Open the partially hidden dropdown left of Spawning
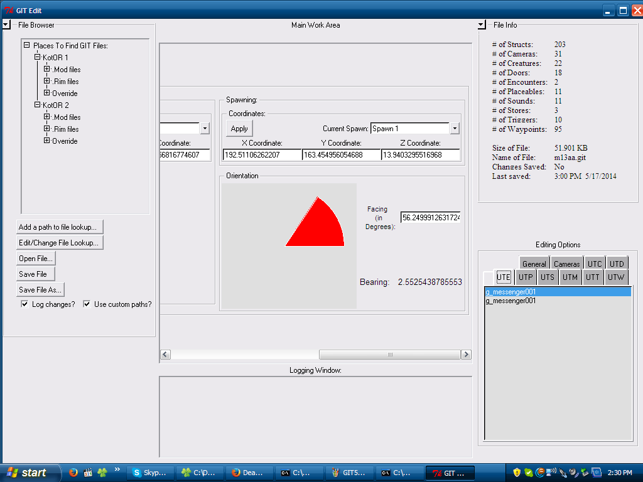The height and width of the screenshot is (482, 643). click(205, 128)
